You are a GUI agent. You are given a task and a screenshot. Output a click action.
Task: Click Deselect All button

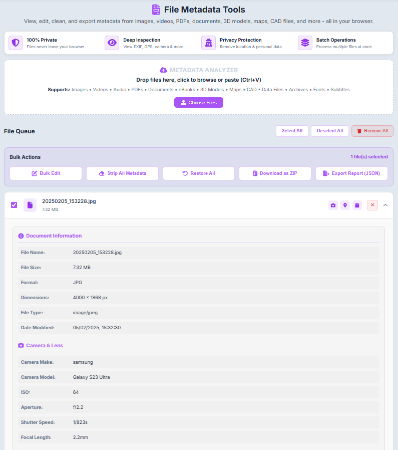(330, 131)
